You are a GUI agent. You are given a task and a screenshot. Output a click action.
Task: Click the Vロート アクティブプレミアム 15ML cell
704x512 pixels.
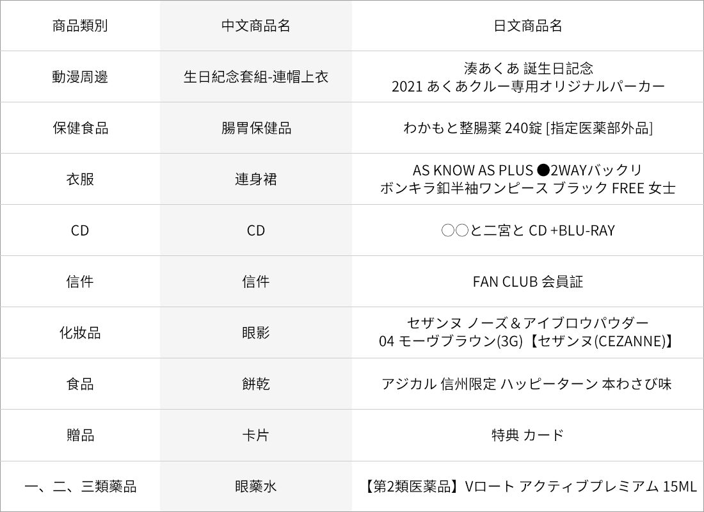coord(527,486)
